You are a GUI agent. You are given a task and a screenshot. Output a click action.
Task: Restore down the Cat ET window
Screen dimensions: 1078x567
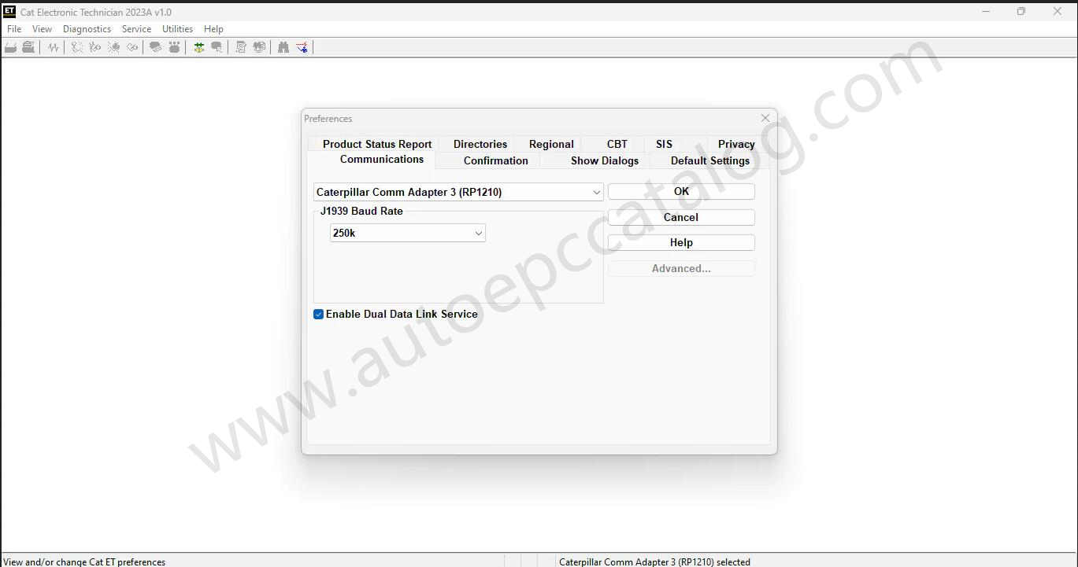tap(1021, 11)
